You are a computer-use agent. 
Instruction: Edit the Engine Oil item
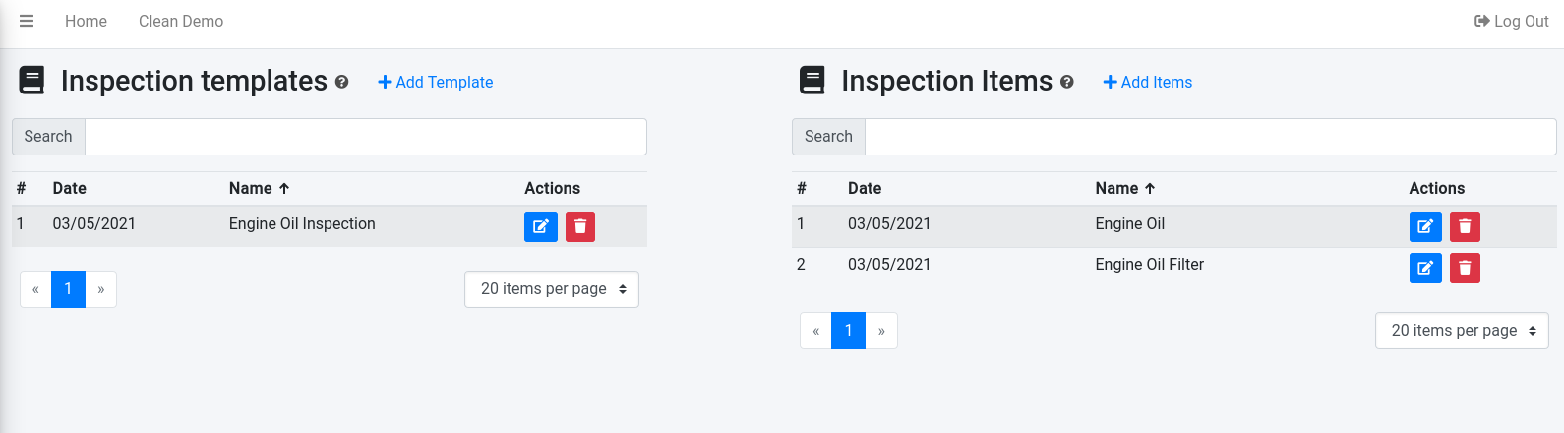point(1424,226)
